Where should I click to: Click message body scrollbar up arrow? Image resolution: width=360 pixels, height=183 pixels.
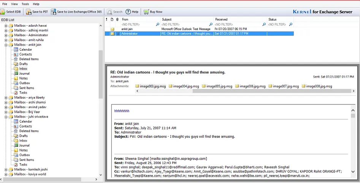[353, 110]
